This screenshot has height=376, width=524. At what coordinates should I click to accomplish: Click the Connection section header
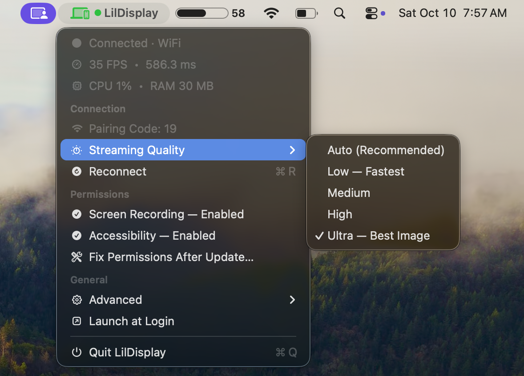click(98, 109)
